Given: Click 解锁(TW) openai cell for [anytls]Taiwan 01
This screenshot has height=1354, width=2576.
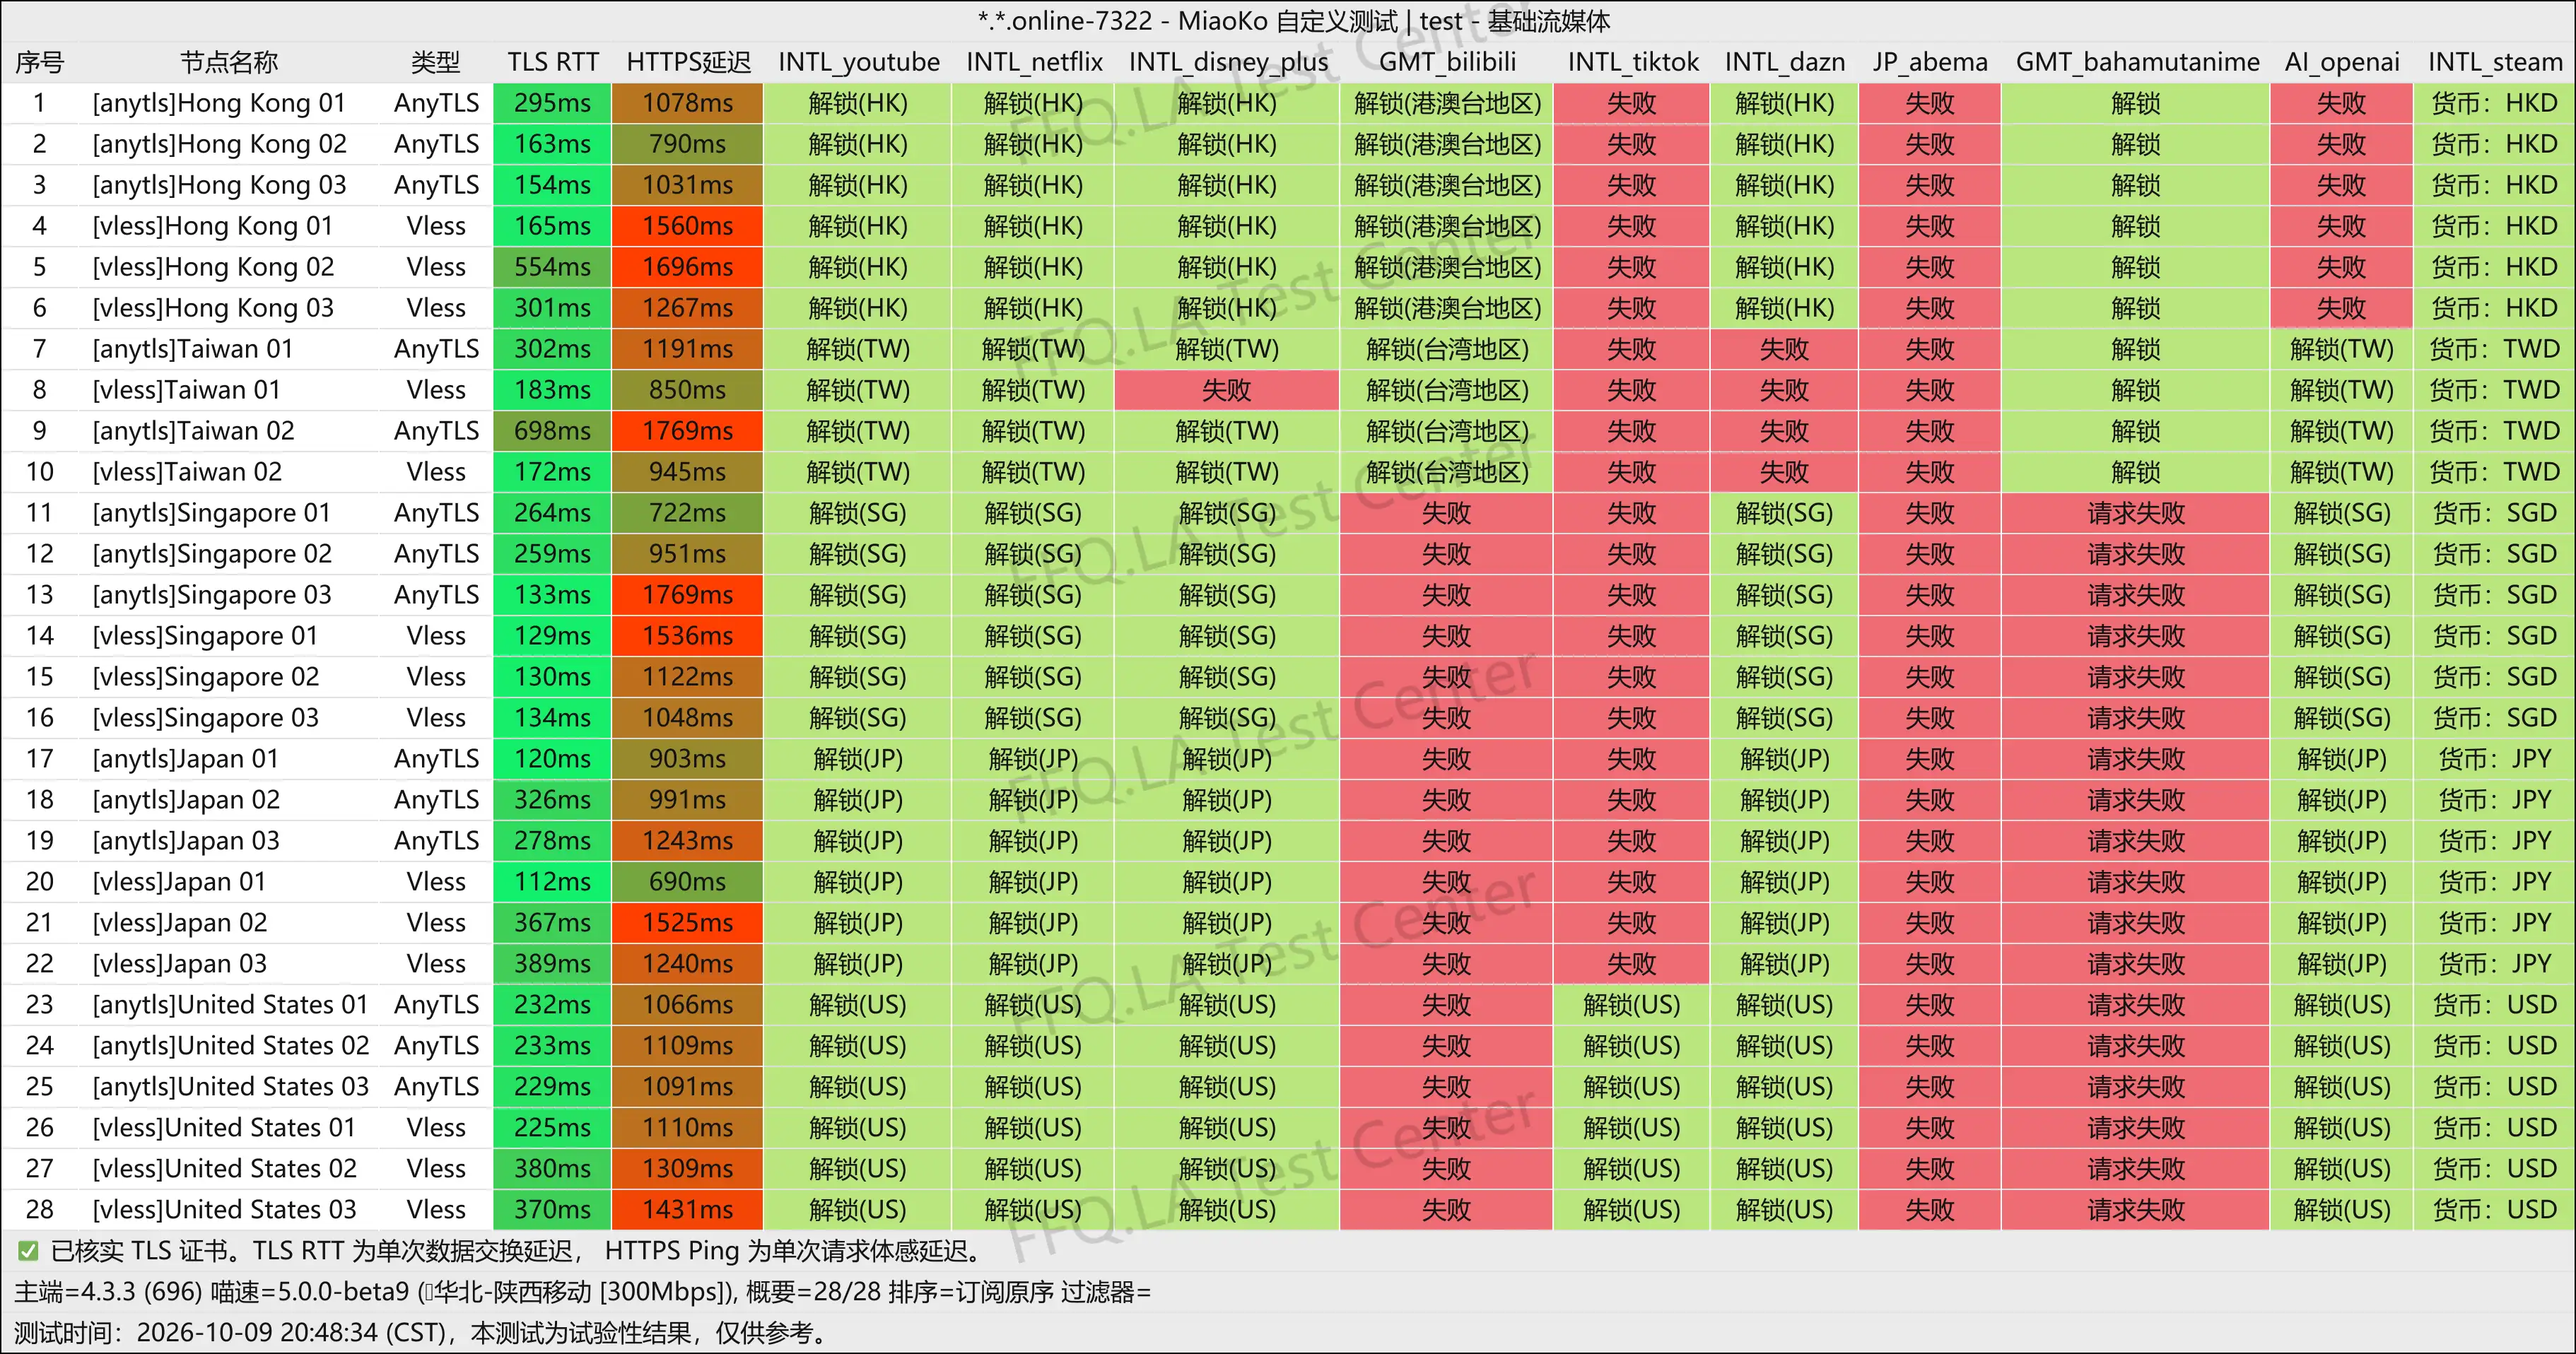Looking at the screenshot, I should (2341, 349).
